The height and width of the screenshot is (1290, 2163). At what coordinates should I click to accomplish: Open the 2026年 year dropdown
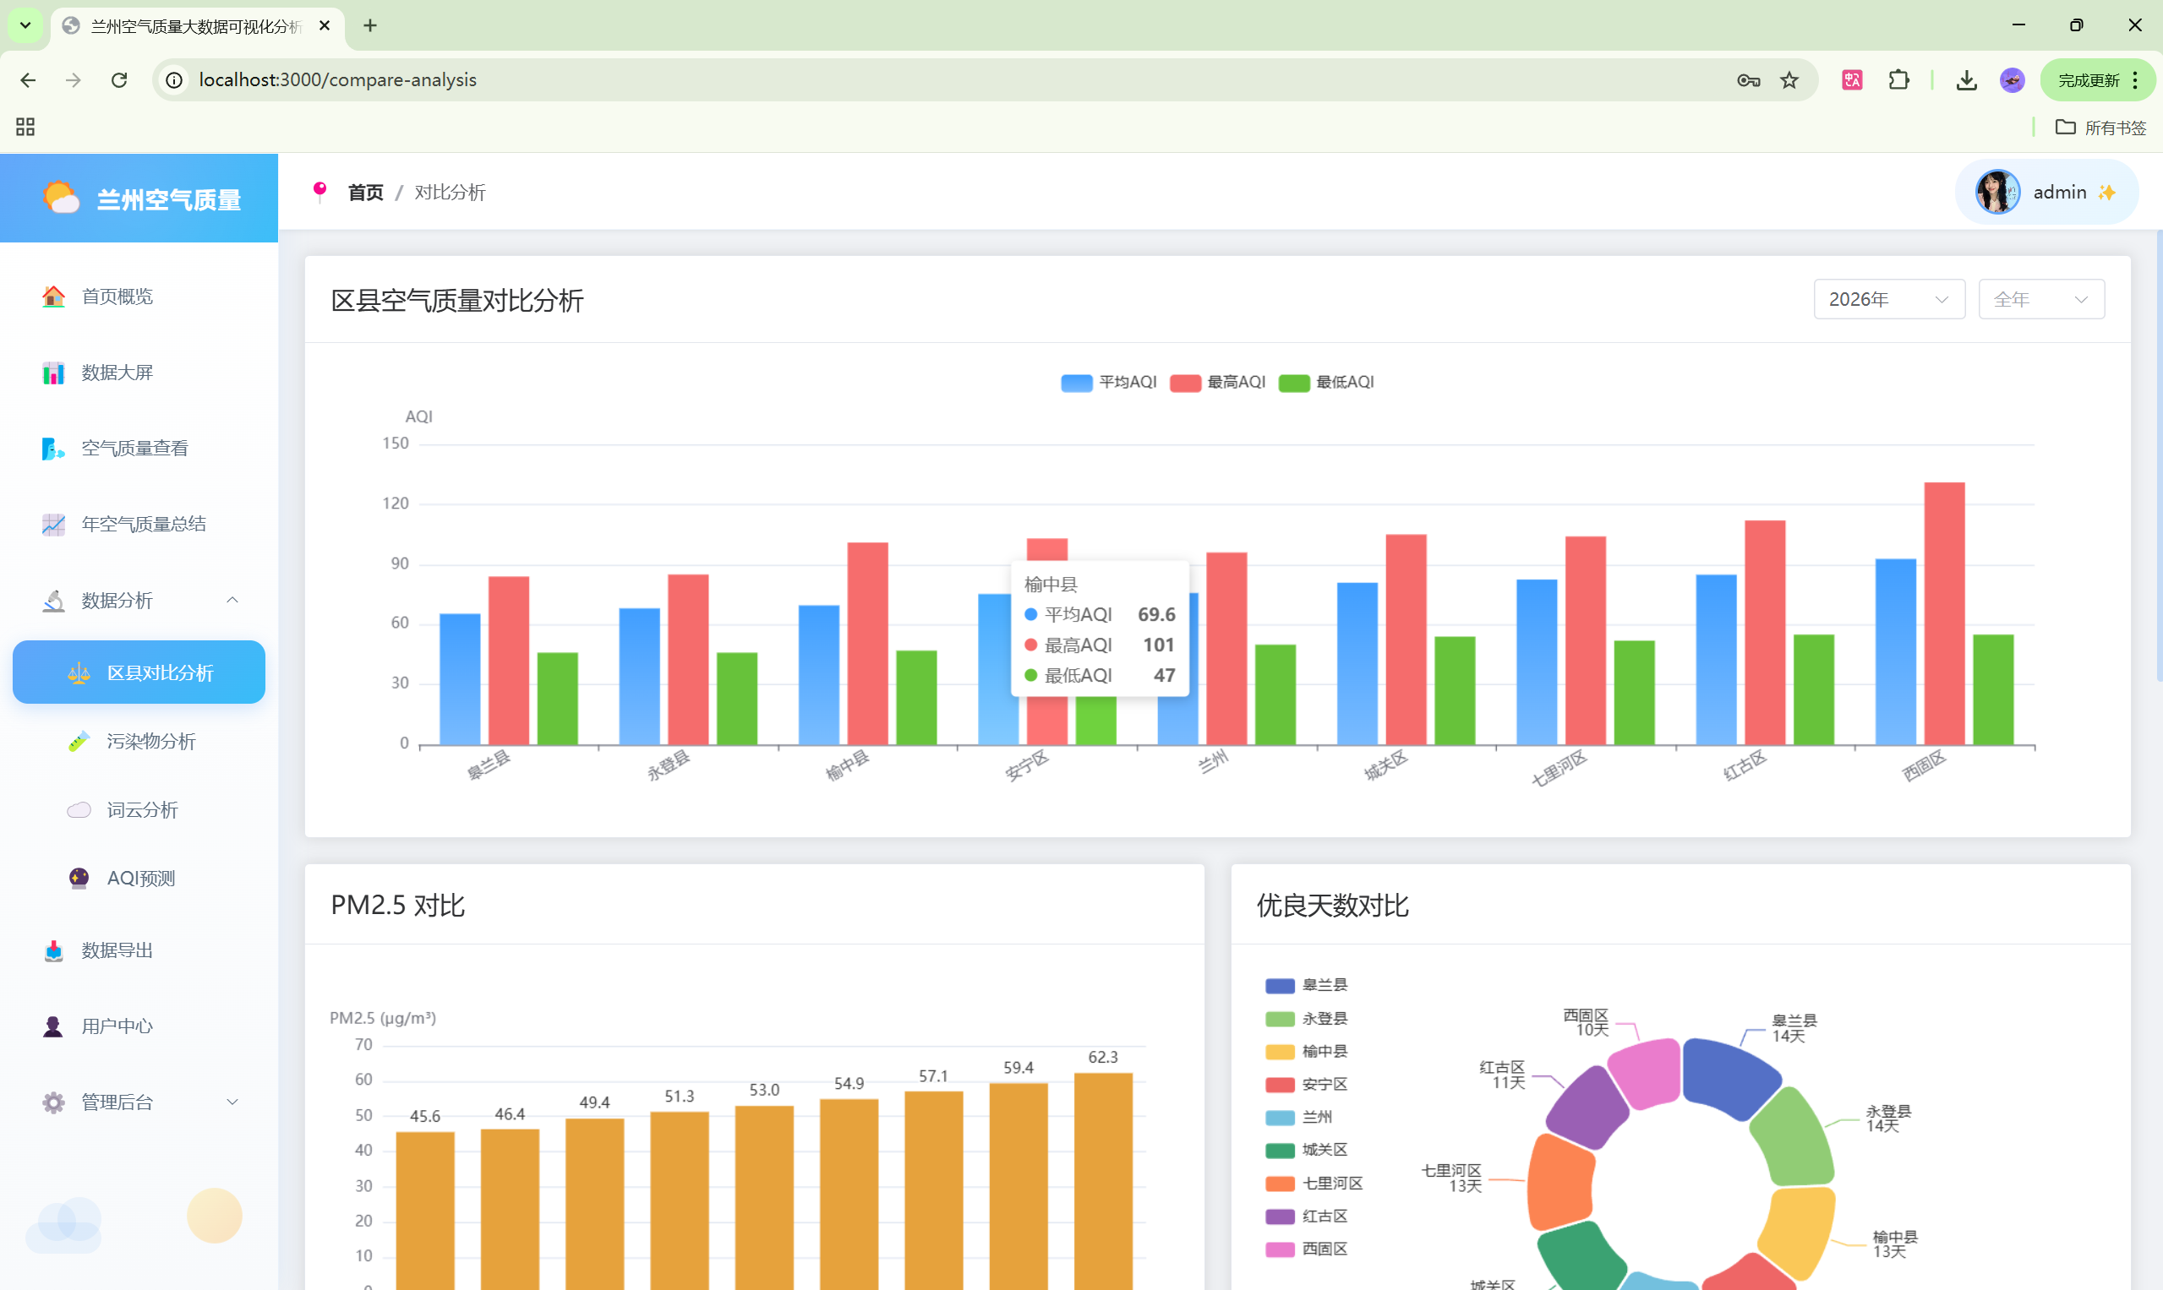point(1888,299)
